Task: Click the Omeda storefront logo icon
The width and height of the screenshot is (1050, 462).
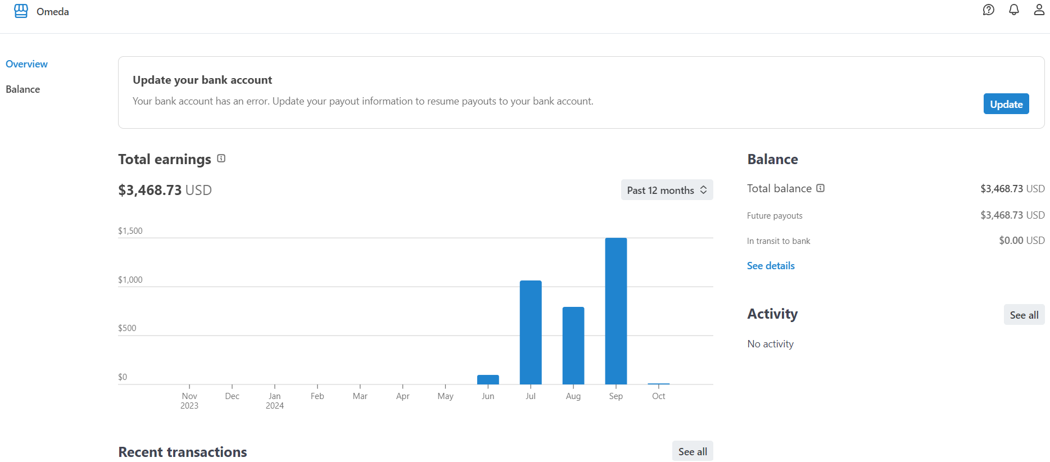Action: [x=21, y=11]
